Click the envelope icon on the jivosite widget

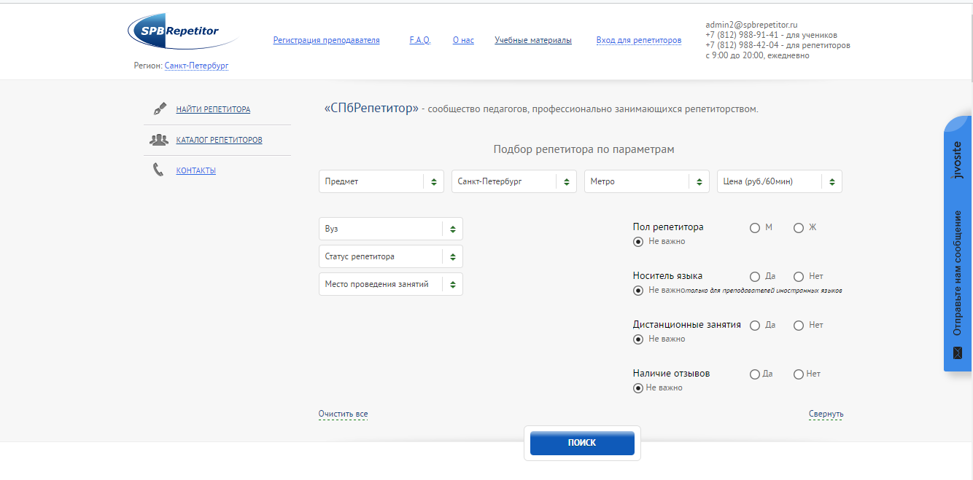point(958,353)
